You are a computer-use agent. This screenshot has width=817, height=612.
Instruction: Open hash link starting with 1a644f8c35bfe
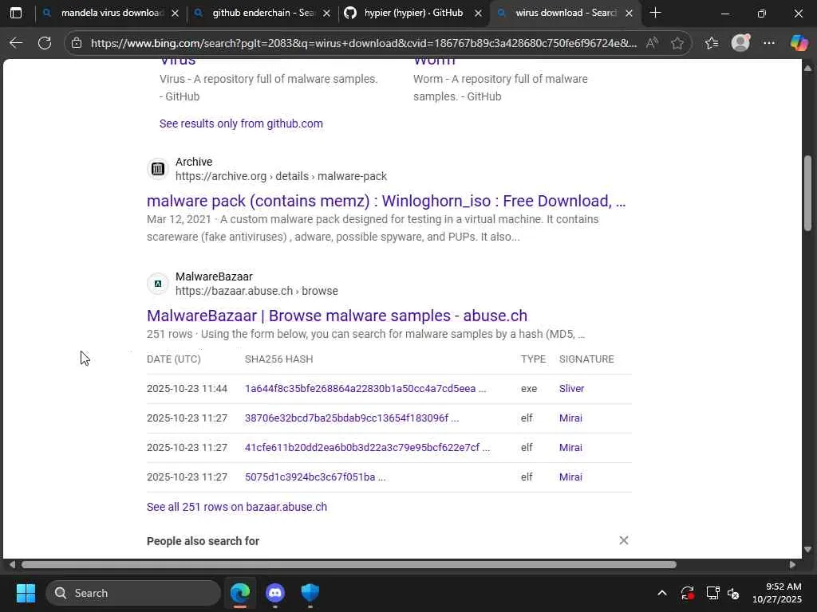[x=365, y=389]
